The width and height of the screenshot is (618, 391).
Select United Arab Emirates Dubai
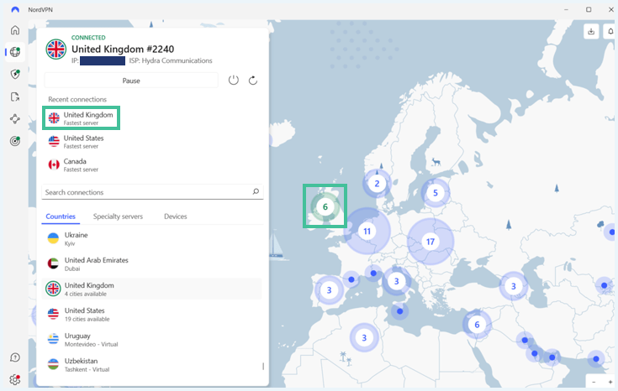[151, 264]
